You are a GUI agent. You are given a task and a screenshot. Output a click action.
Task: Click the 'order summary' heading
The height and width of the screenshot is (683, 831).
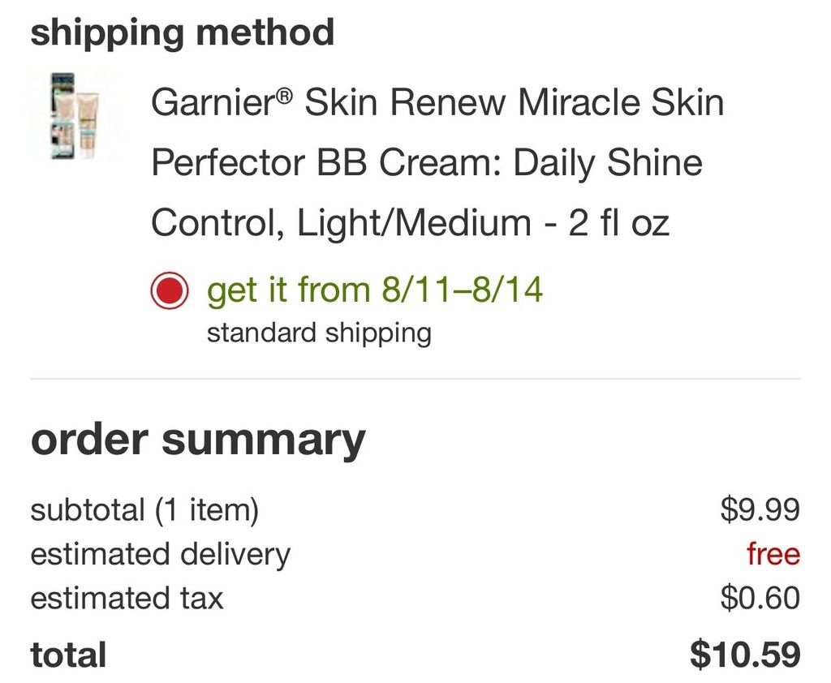[198, 440]
